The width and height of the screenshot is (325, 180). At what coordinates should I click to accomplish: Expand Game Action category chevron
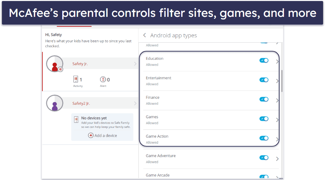pos(277,139)
